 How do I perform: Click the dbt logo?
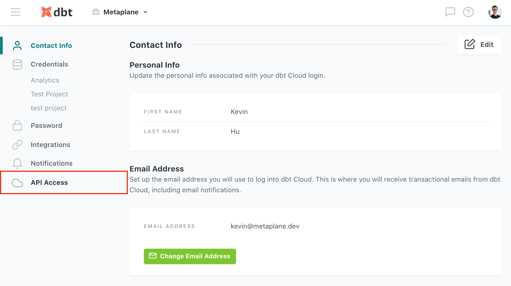tap(56, 12)
